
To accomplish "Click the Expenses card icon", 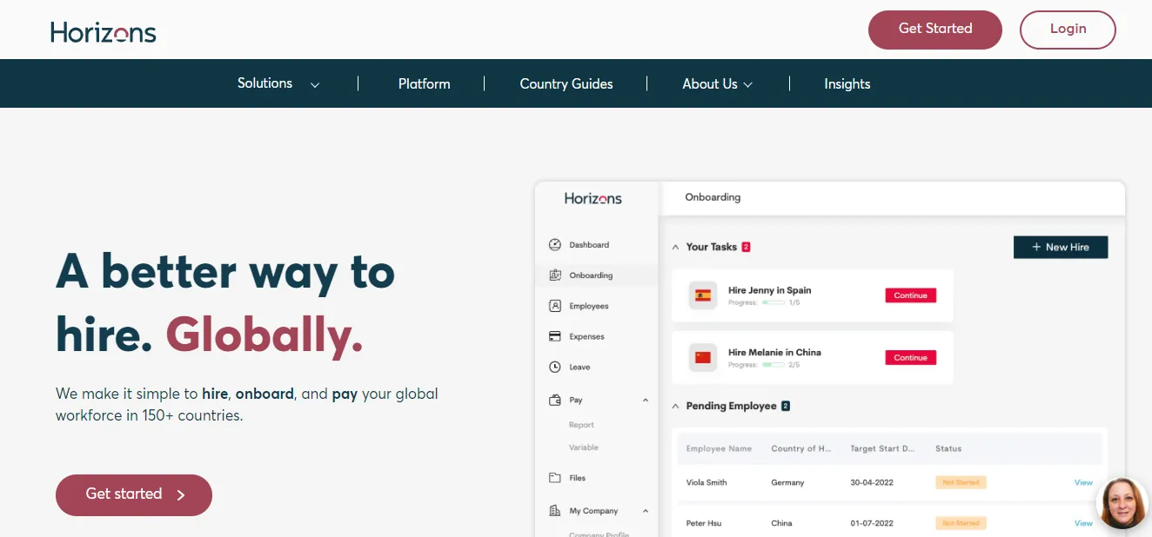I will [555, 336].
